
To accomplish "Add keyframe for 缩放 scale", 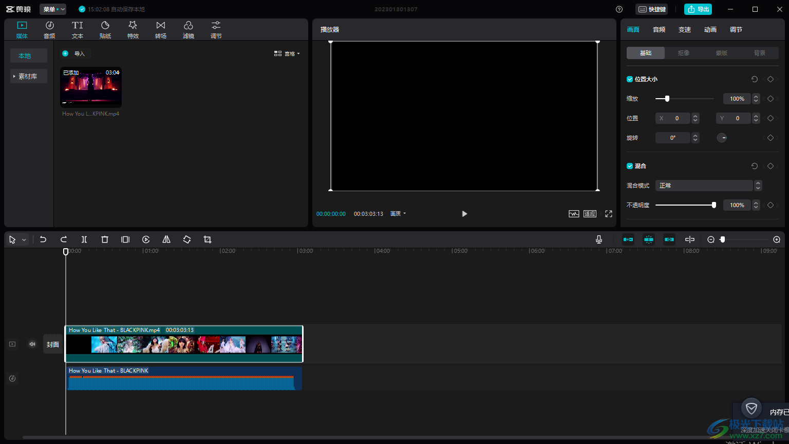I will pos(771,99).
